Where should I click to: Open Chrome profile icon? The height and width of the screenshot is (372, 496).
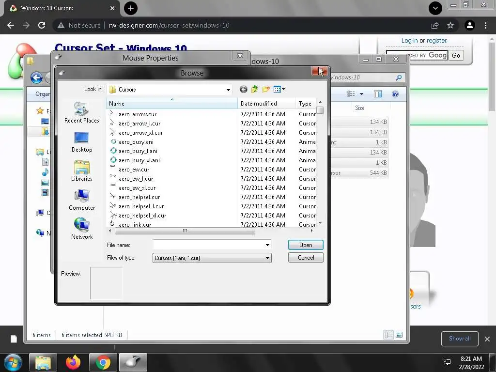pyautogui.click(x=470, y=25)
